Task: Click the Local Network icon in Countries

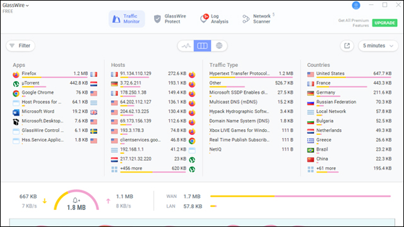Action: [311, 112]
